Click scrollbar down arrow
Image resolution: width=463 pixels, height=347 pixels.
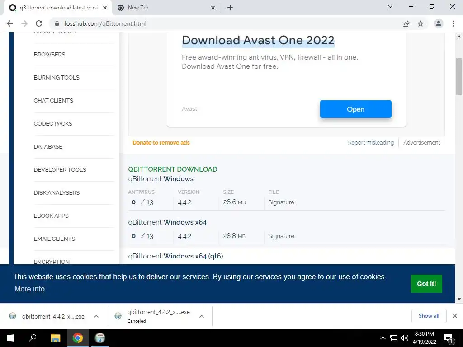[x=459, y=299]
